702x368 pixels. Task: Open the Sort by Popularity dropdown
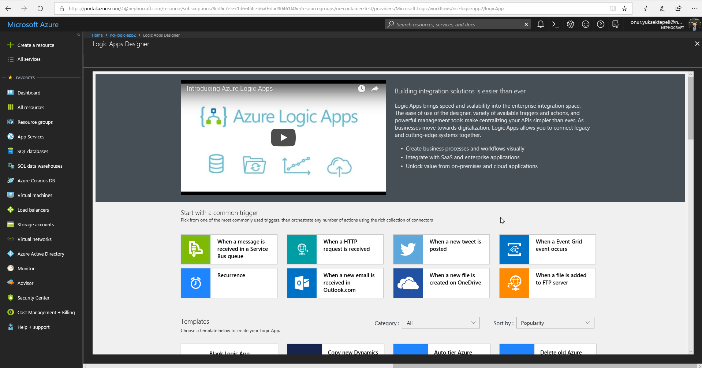555,323
